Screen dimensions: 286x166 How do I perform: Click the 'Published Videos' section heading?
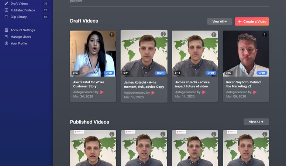coord(89,122)
